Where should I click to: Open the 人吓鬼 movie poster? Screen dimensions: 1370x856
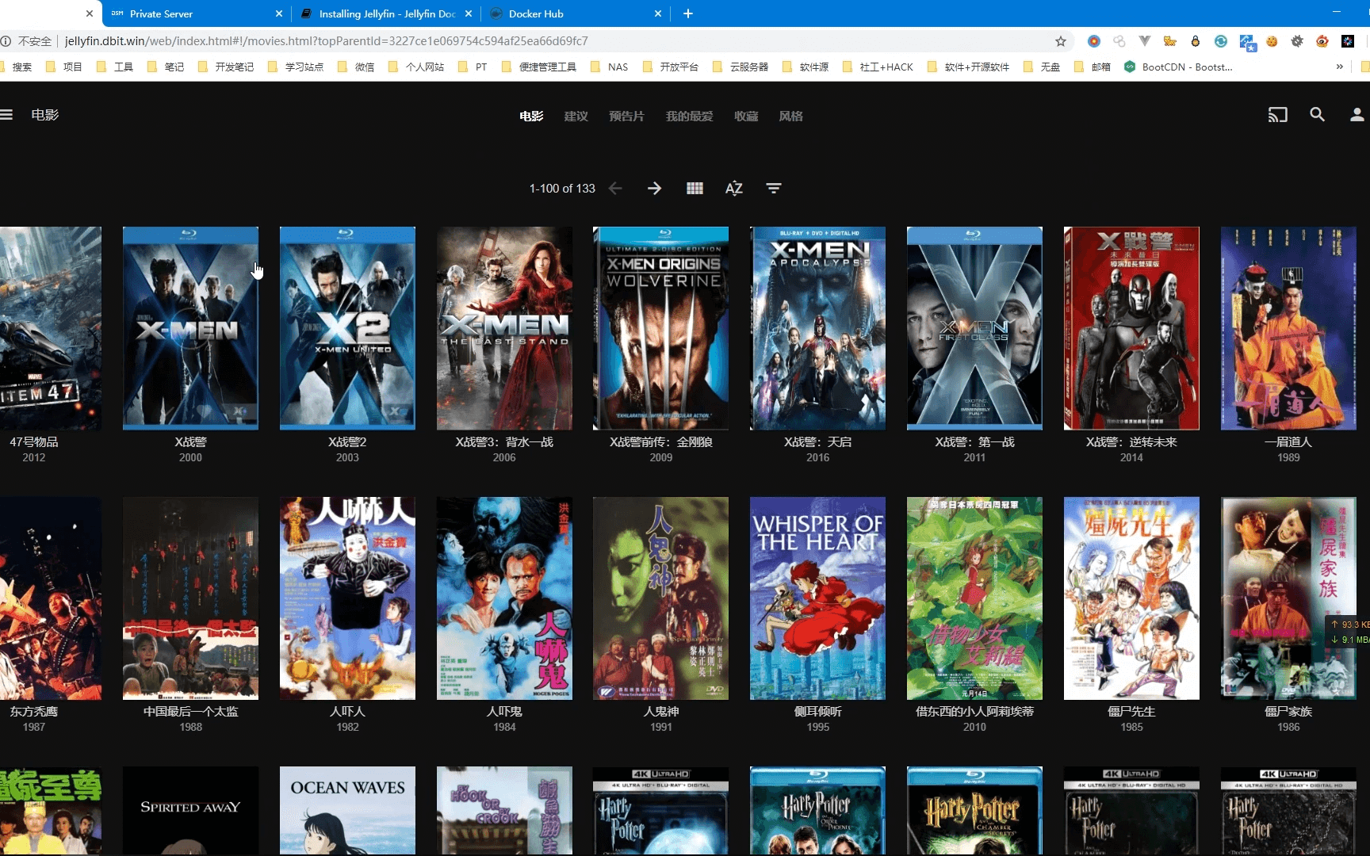[504, 598]
